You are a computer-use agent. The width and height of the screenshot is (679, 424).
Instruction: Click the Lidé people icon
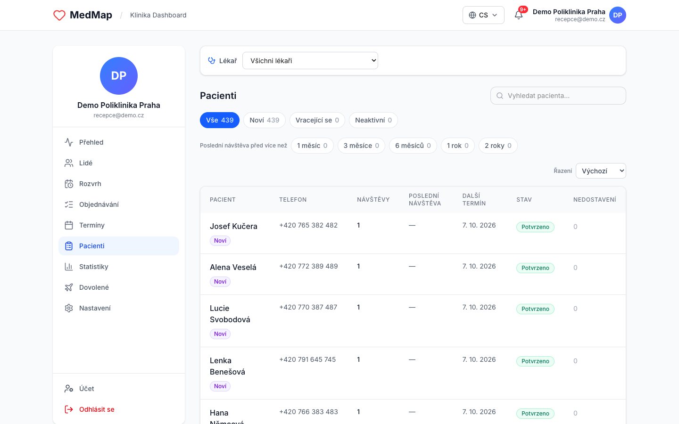[x=69, y=163]
